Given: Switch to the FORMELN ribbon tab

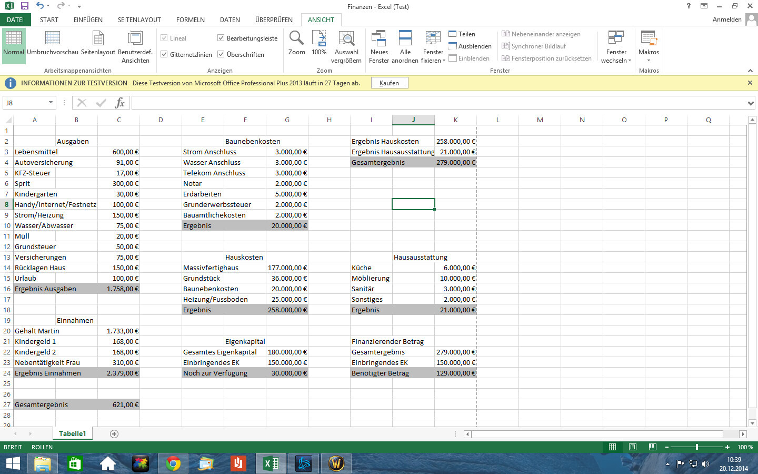Looking at the screenshot, I should [x=190, y=20].
